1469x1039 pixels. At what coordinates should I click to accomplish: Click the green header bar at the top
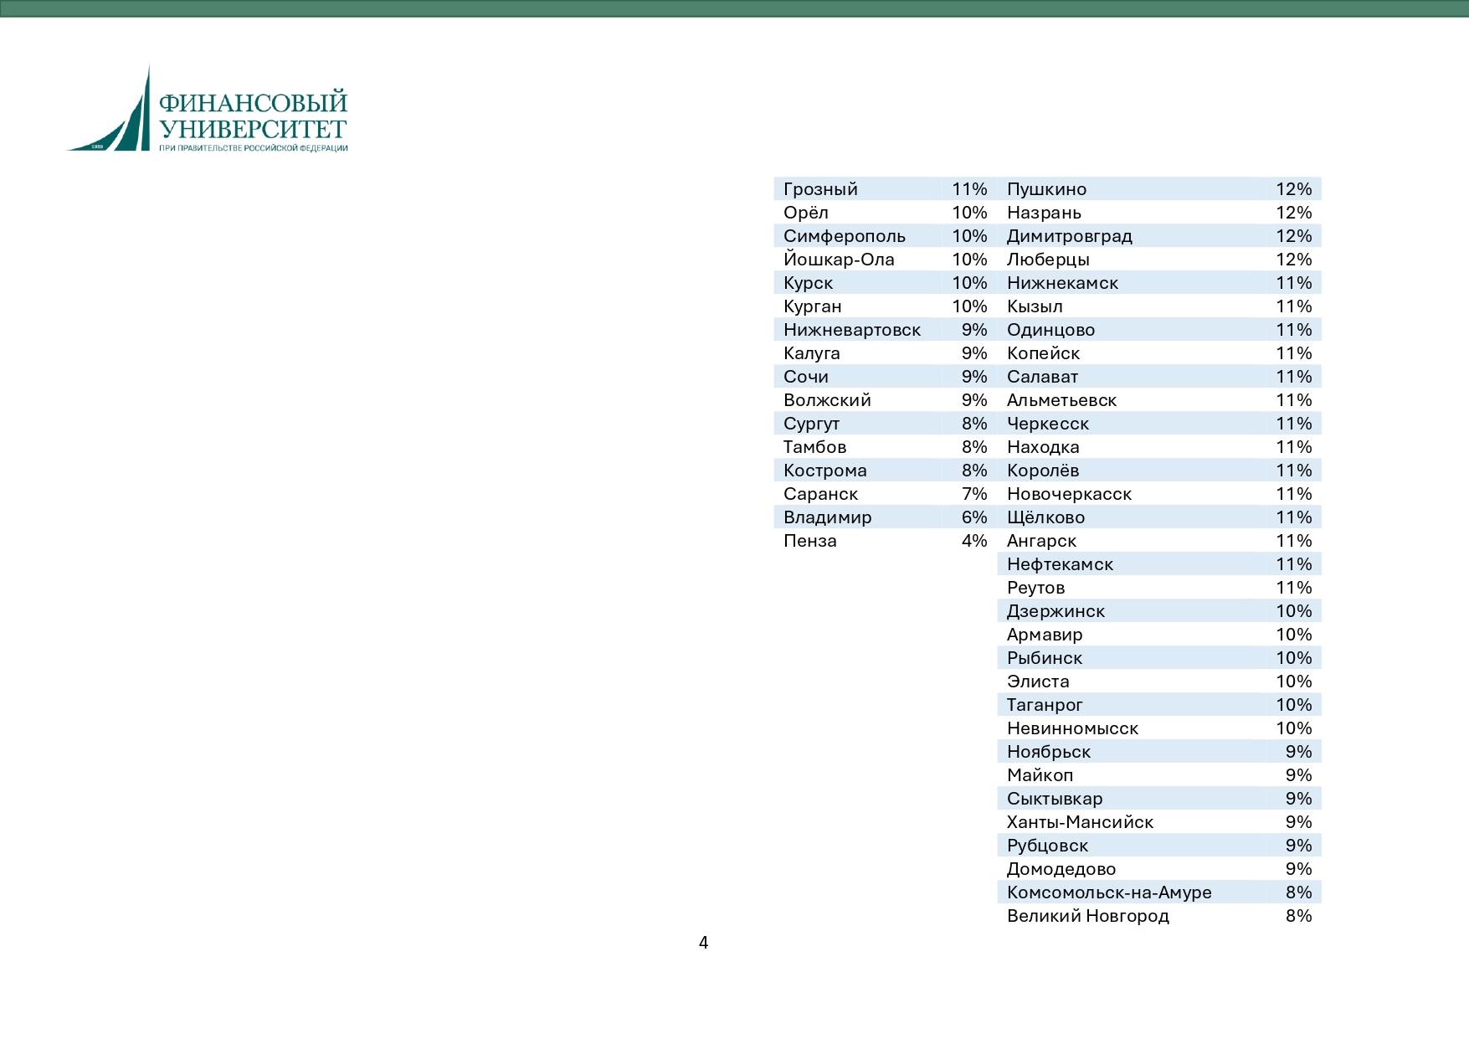(734, 8)
